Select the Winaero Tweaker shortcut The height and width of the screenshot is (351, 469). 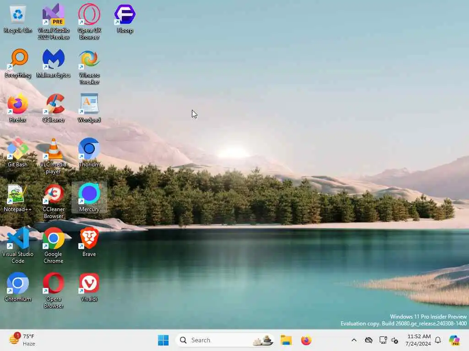(x=89, y=67)
